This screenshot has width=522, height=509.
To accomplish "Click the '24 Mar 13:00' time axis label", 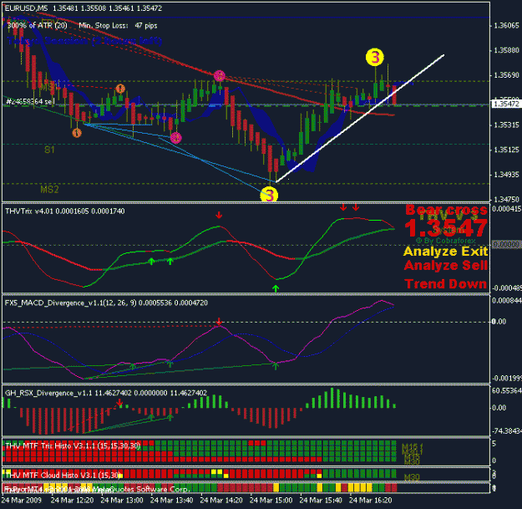I will click(122, 501).
